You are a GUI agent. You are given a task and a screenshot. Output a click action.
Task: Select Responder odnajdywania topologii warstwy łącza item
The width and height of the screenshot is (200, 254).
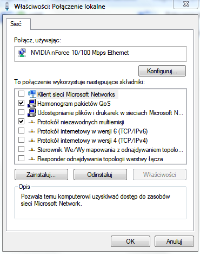pyautogui.click(x=100, y=159)
